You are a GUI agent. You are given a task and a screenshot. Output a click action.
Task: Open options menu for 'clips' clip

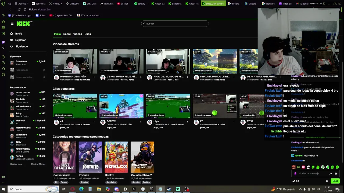coord(187,121)
